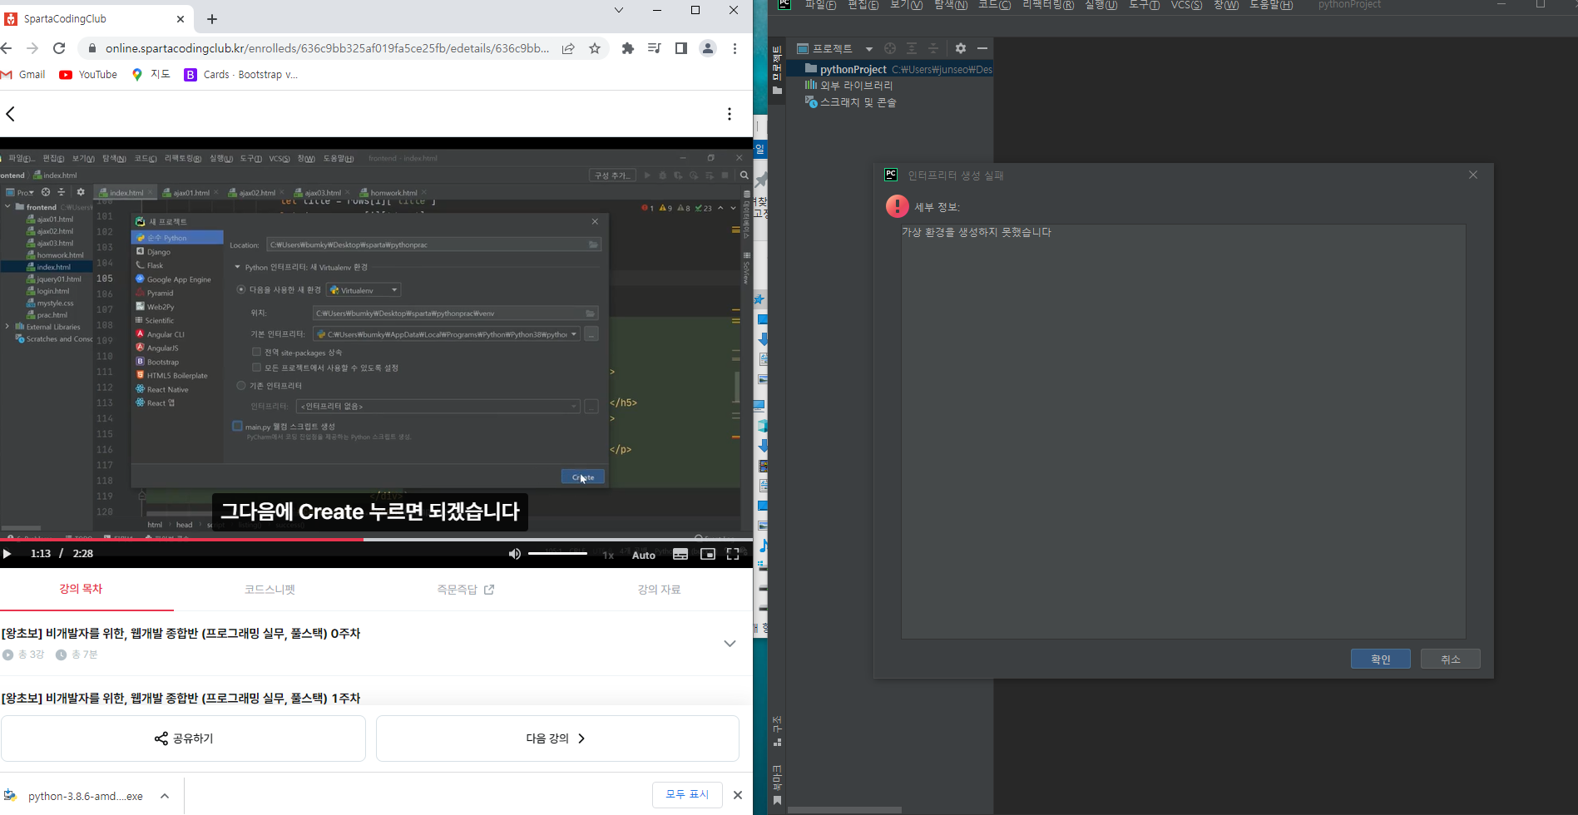Toggle video subtitles icon
The width and height of the screenshot is (1578, 815).
(680, 554)
